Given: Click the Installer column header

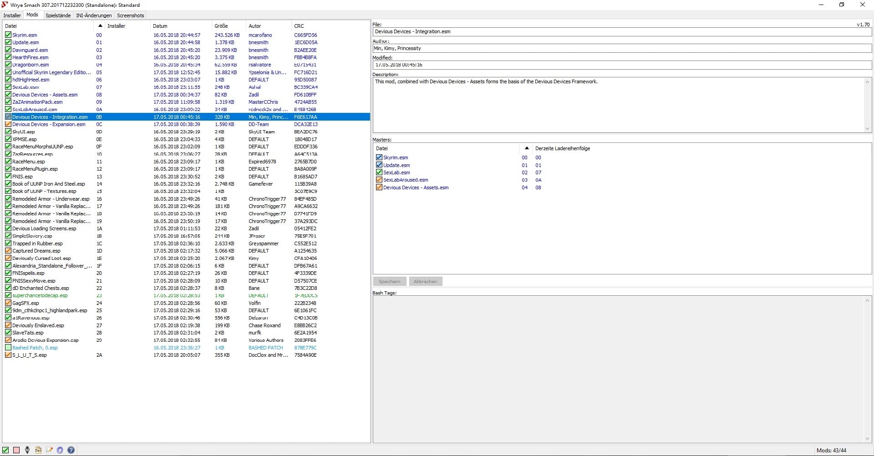Looking at the screenshot, I should (127, 26).
